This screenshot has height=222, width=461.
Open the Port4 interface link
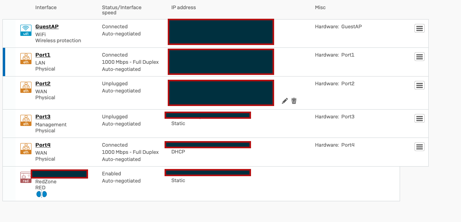click(43, 145)
